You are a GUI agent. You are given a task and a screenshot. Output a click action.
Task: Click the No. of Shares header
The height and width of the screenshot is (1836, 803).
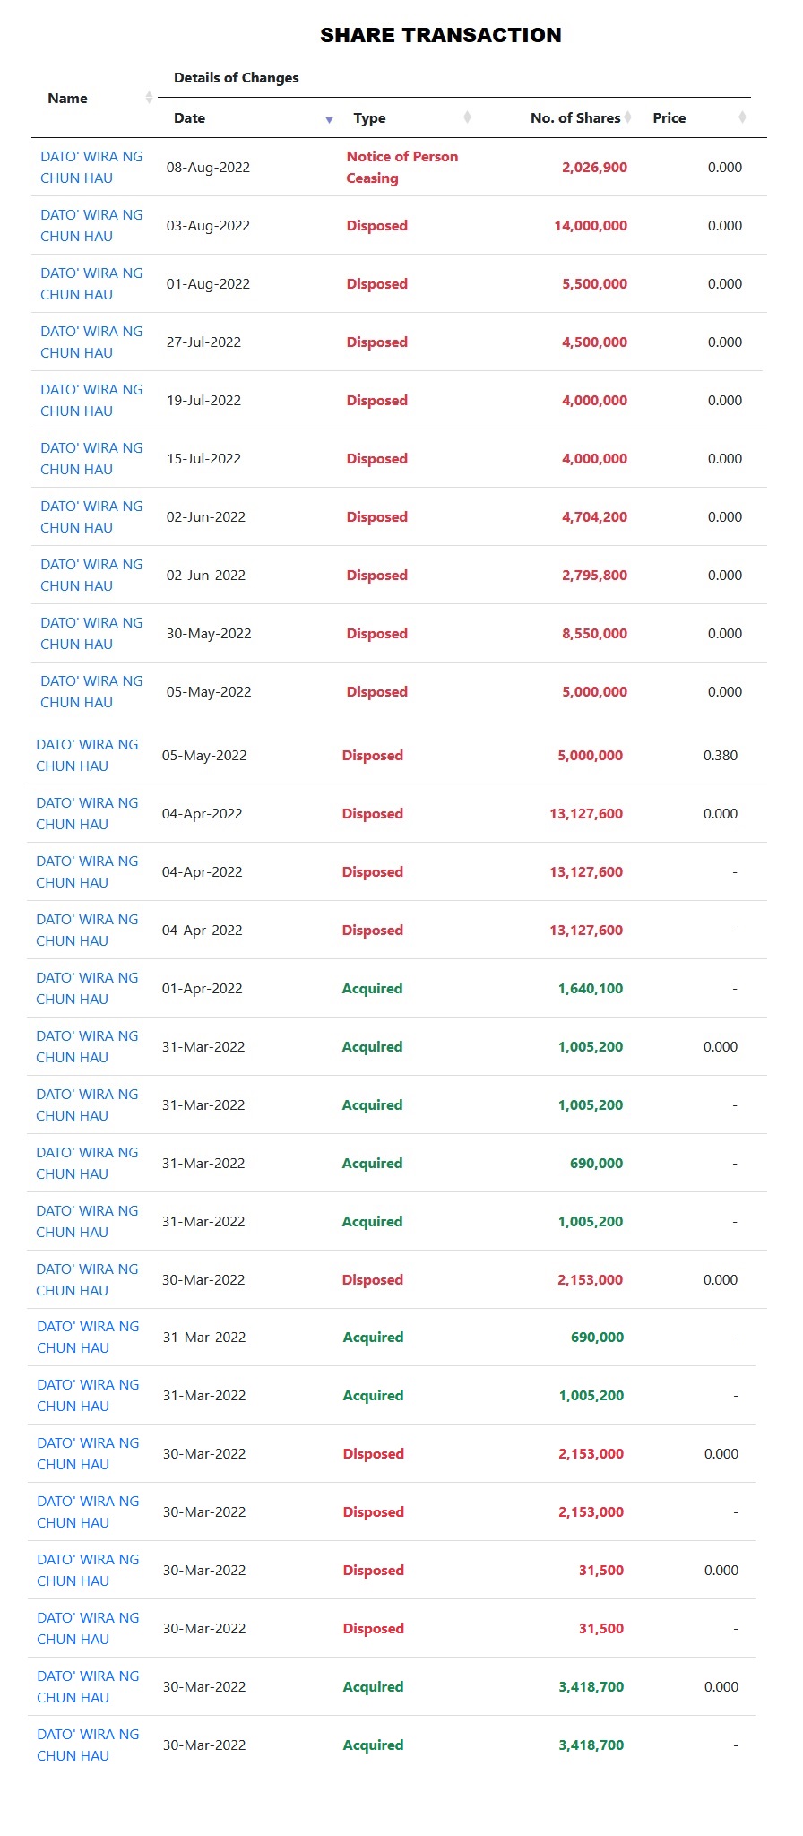pos(574,118)
